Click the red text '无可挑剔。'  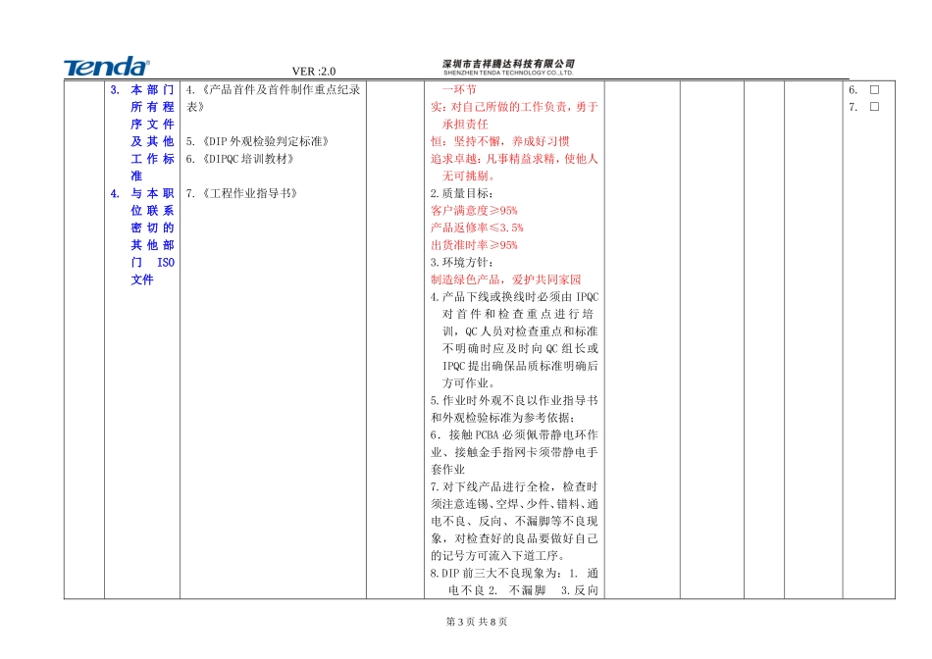pyautogui.click(x=468, y=176)
